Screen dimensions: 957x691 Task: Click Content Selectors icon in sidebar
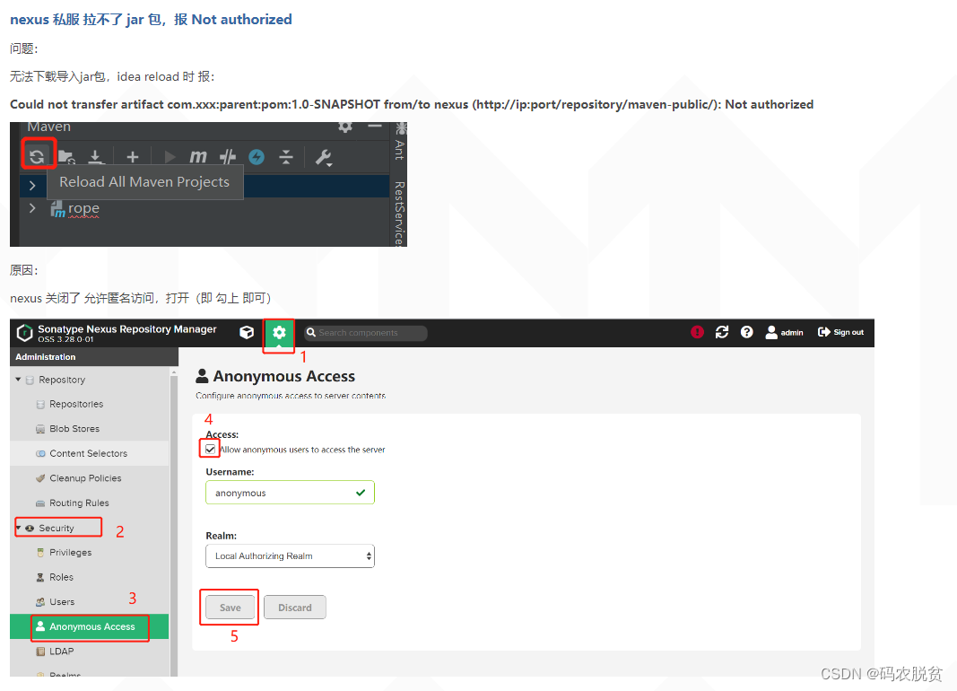tap(40, 453)
